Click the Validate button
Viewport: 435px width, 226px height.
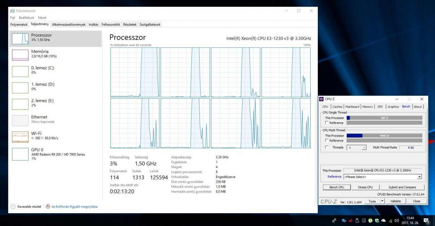[x=396, y=201]
